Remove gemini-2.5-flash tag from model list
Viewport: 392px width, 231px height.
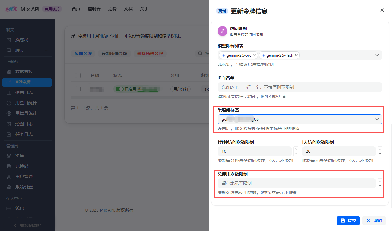(296, 55)
